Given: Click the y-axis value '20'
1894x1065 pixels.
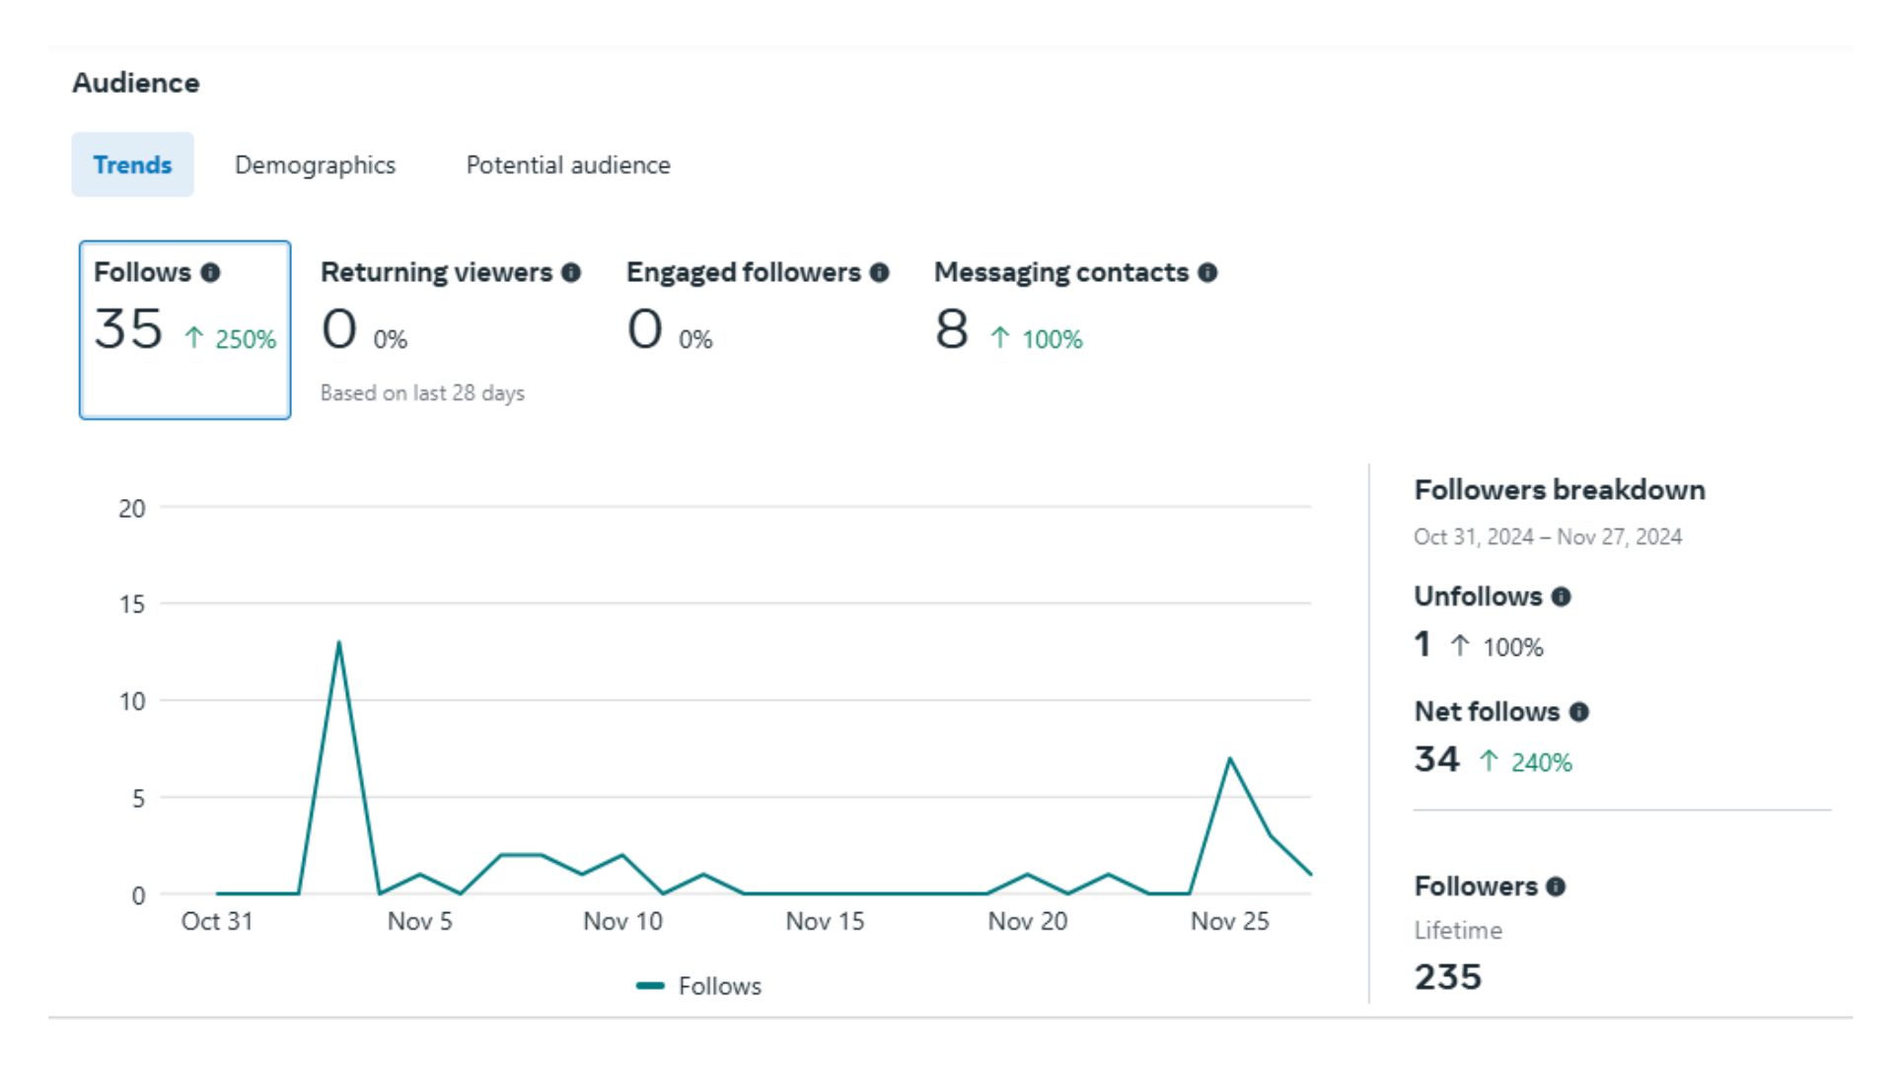Looking at the screenshot, I should click(132, 509).
